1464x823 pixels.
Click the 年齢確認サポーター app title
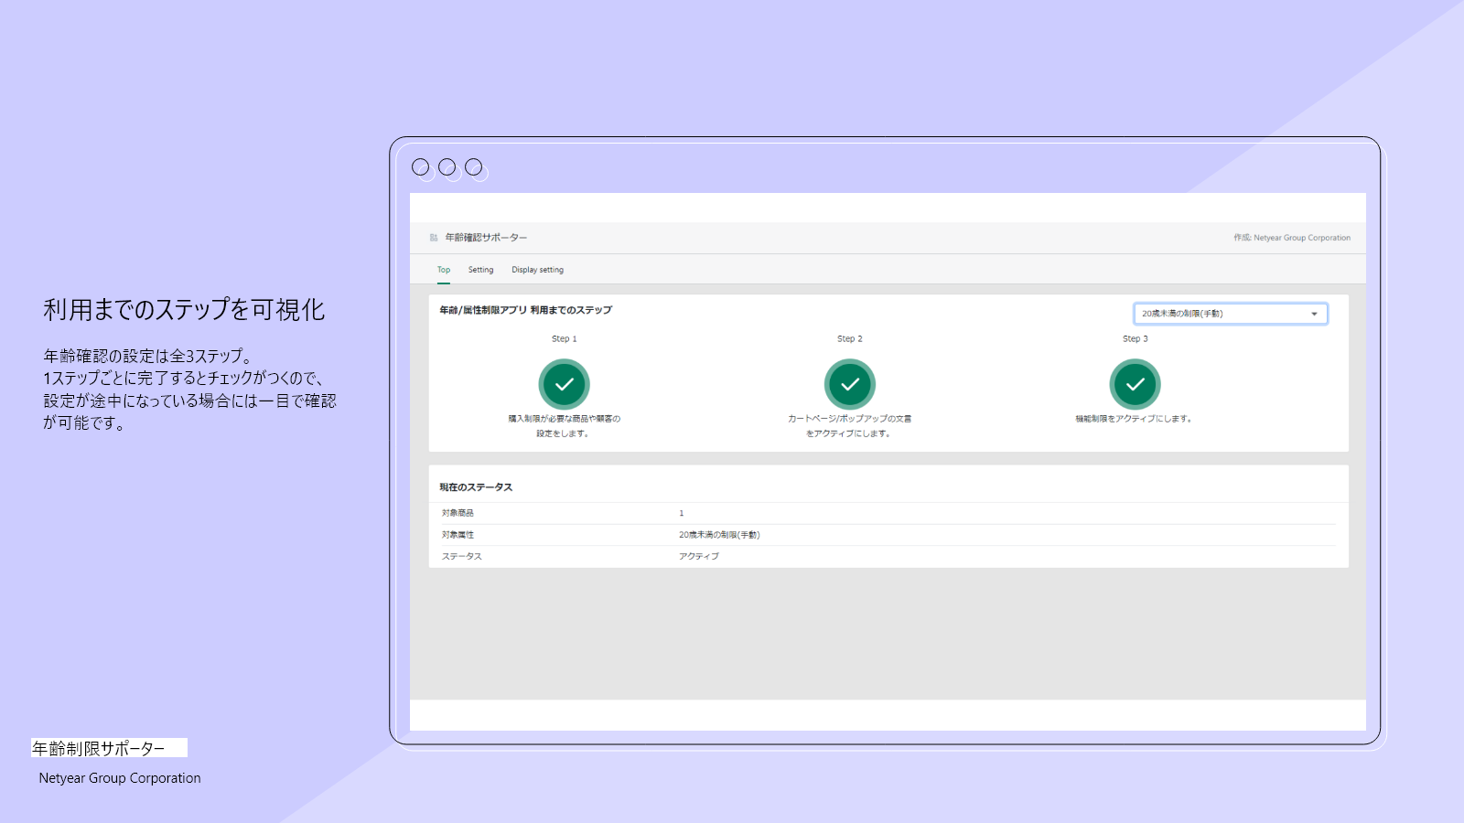(x=486, y=238)
